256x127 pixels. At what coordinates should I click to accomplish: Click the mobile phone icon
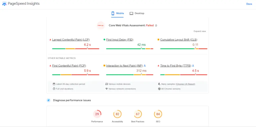pos(113,13)
